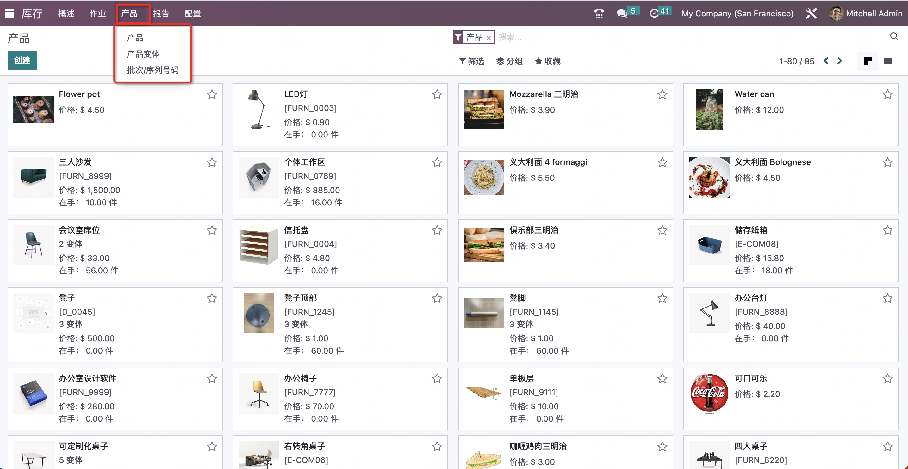Star the 可定制化桌子 product
908x469 pixels.
tap(211, 447)
